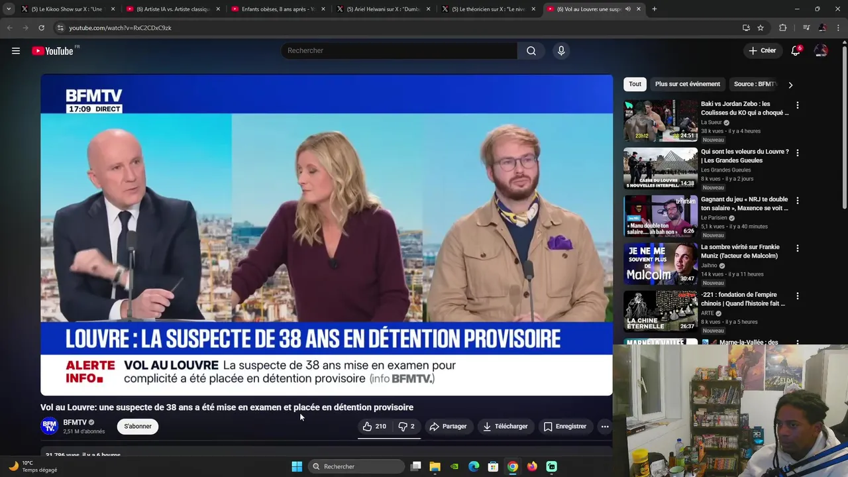Open the BFMTV channel name link
848x477 pixels.
pos(75,422)
